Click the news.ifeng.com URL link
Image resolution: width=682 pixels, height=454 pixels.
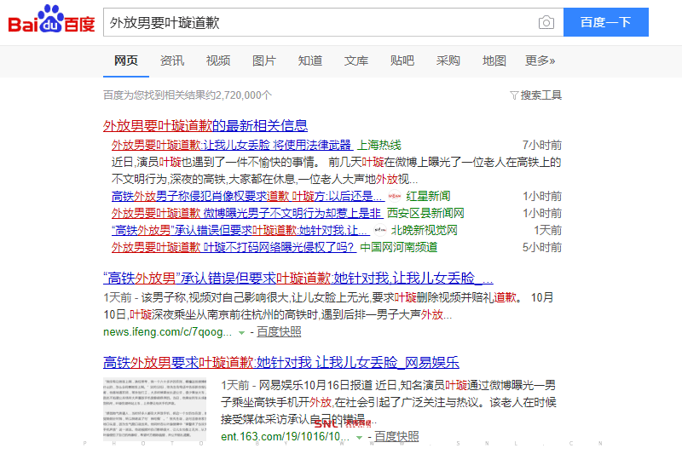(x=167, y=332)
